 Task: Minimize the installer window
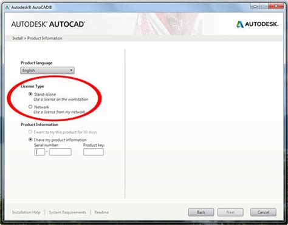click(255, 6)
